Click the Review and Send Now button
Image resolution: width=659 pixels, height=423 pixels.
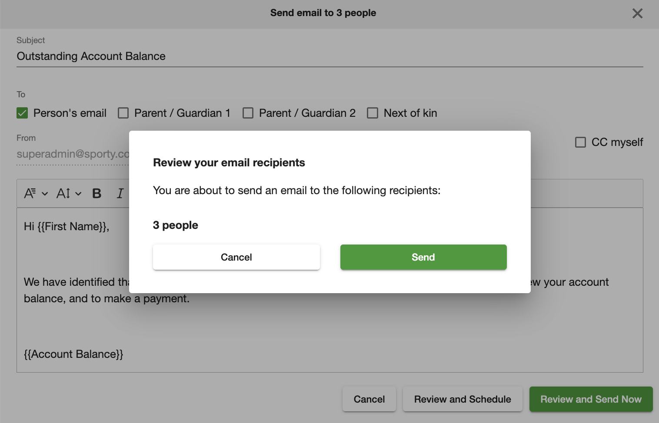coord(591,399)
